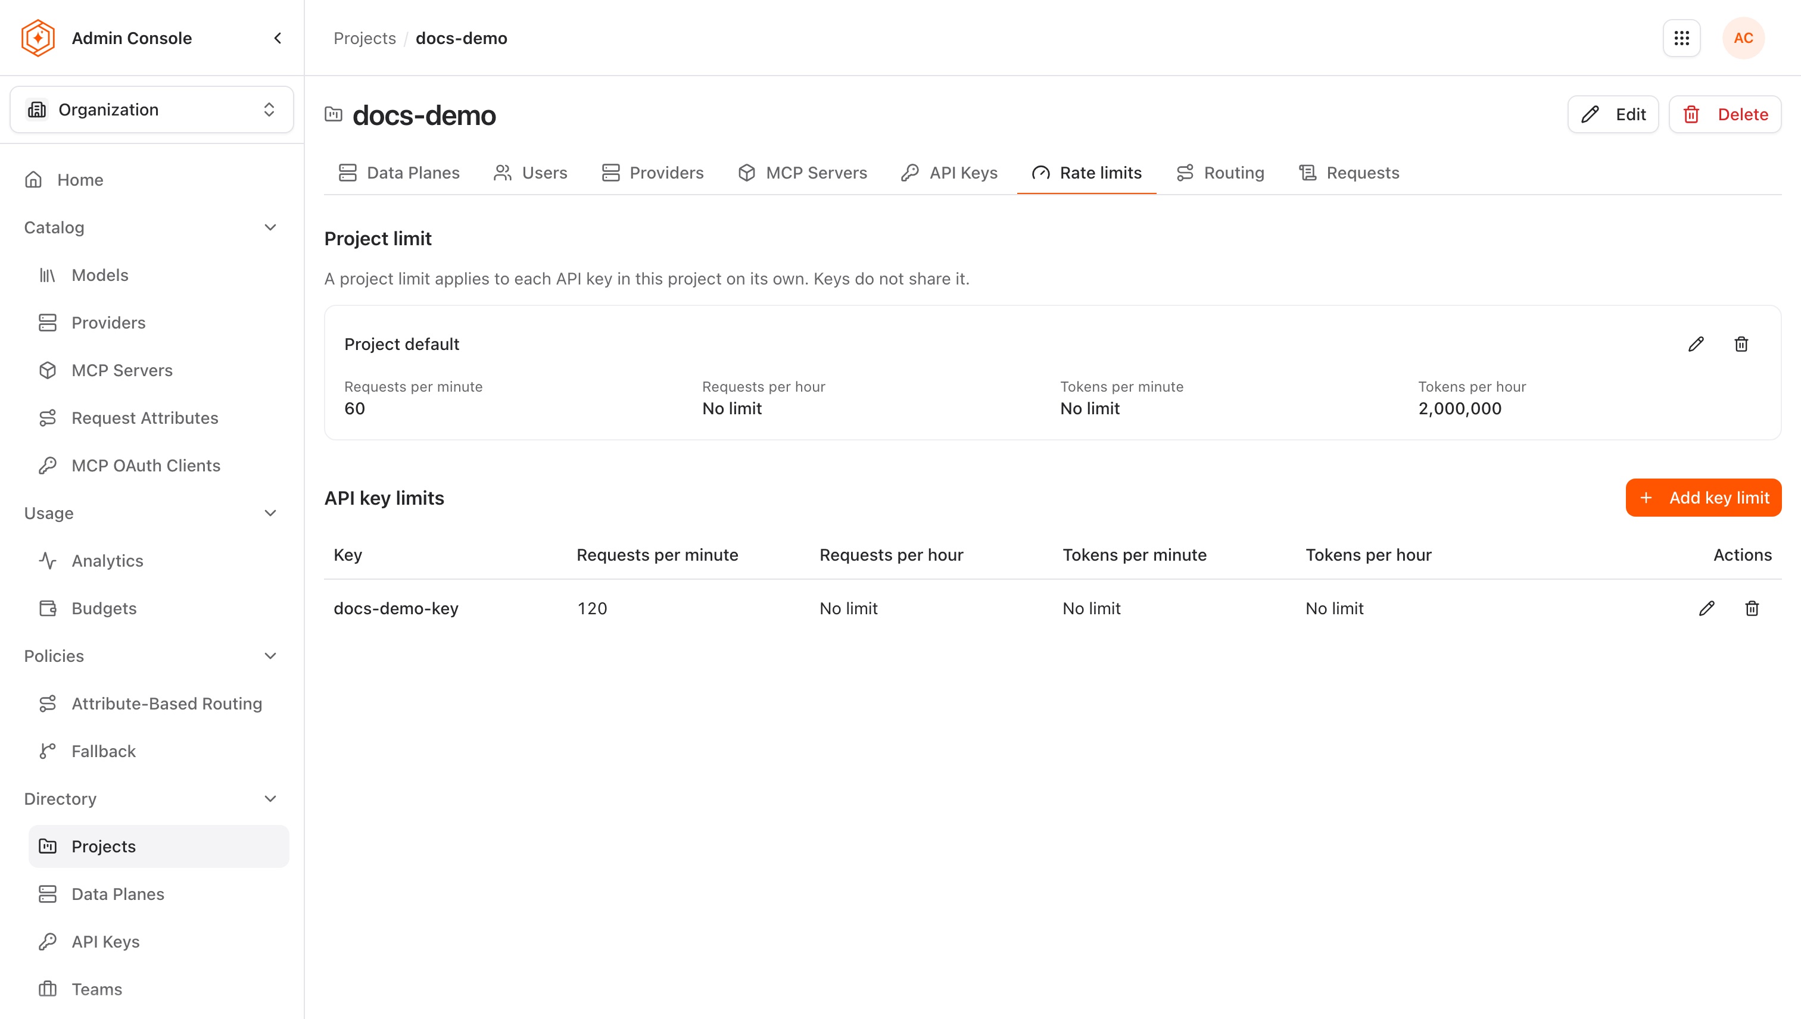Delete the Project default limit with the trash icon
The image size is (1801, 1019).
pyautogui.click(x=1741, y=343)
